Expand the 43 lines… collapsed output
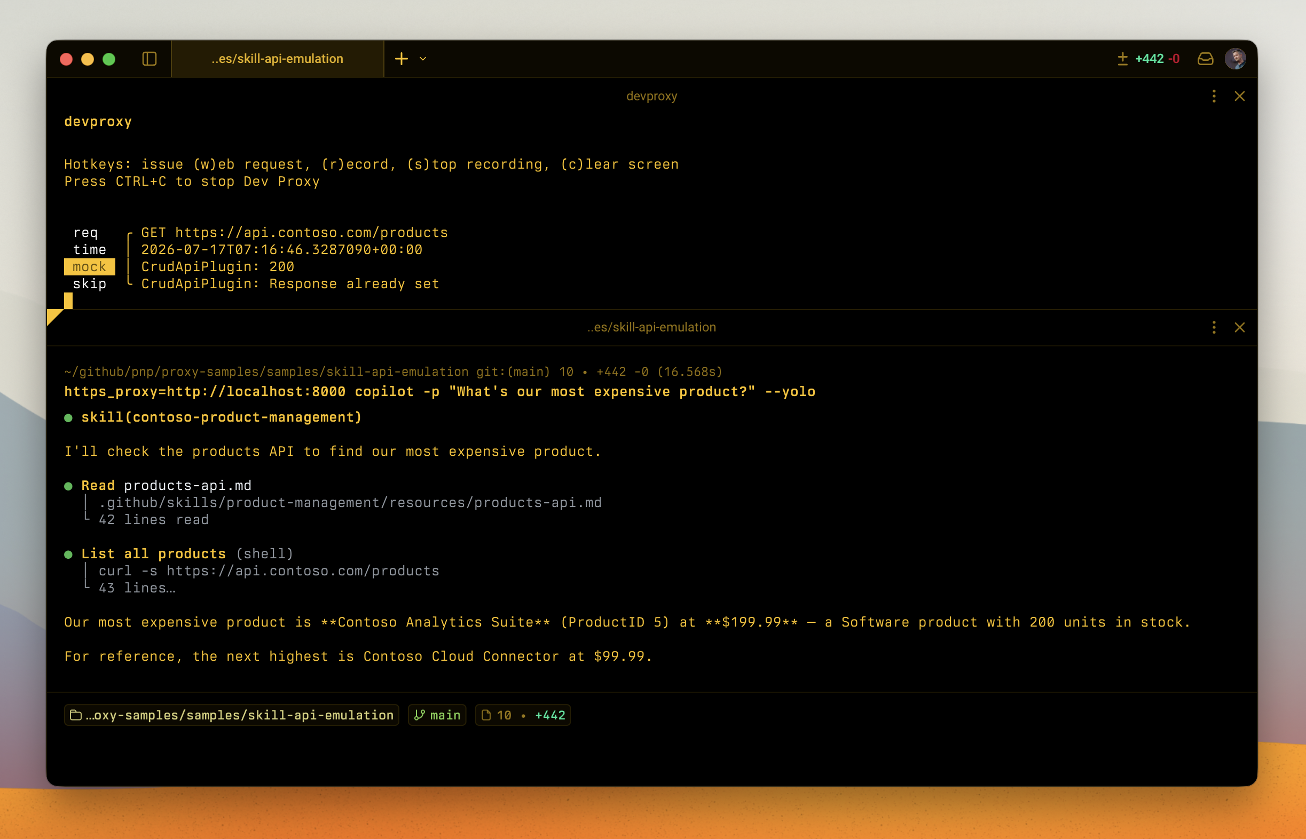The height and width of the screenshot is (839, 1306). click(x=137, y=588)
